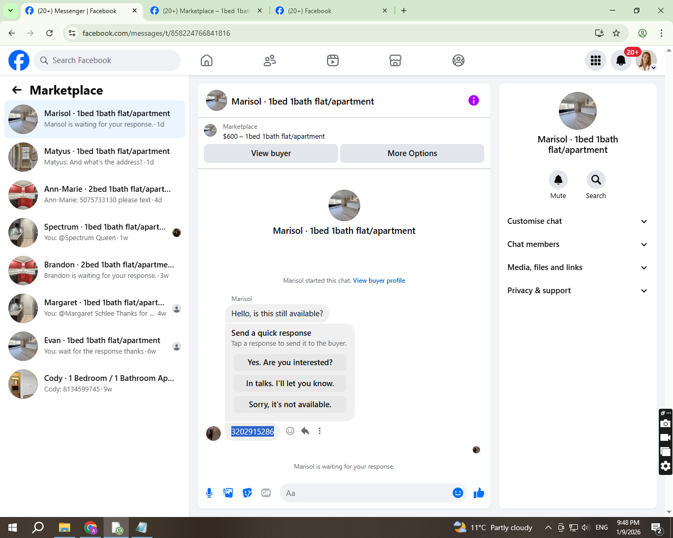Click the View buyer button
673x538 pixels.
coord(271,153)
